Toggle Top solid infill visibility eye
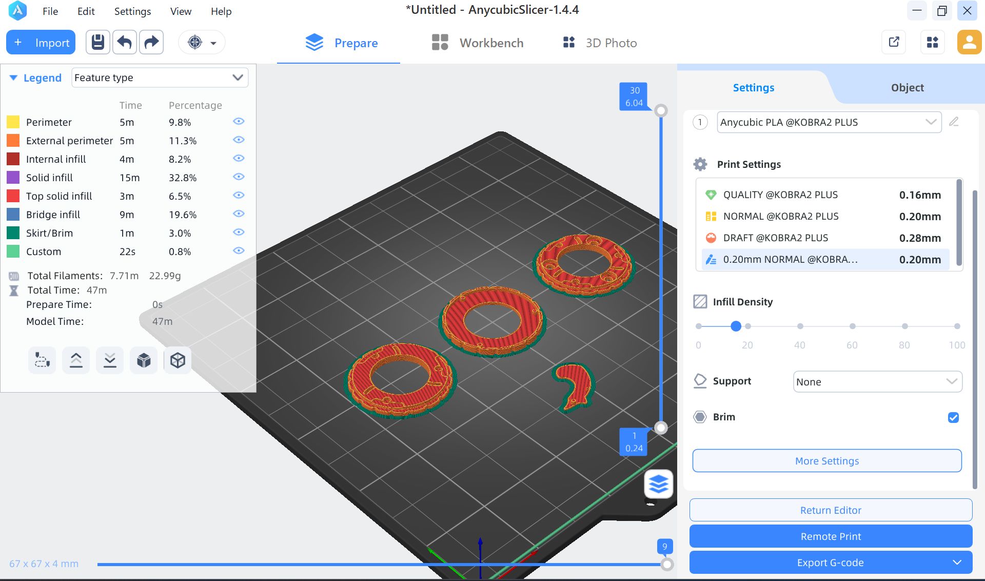This screenshot has width=985, height=581. click(239, 196)
